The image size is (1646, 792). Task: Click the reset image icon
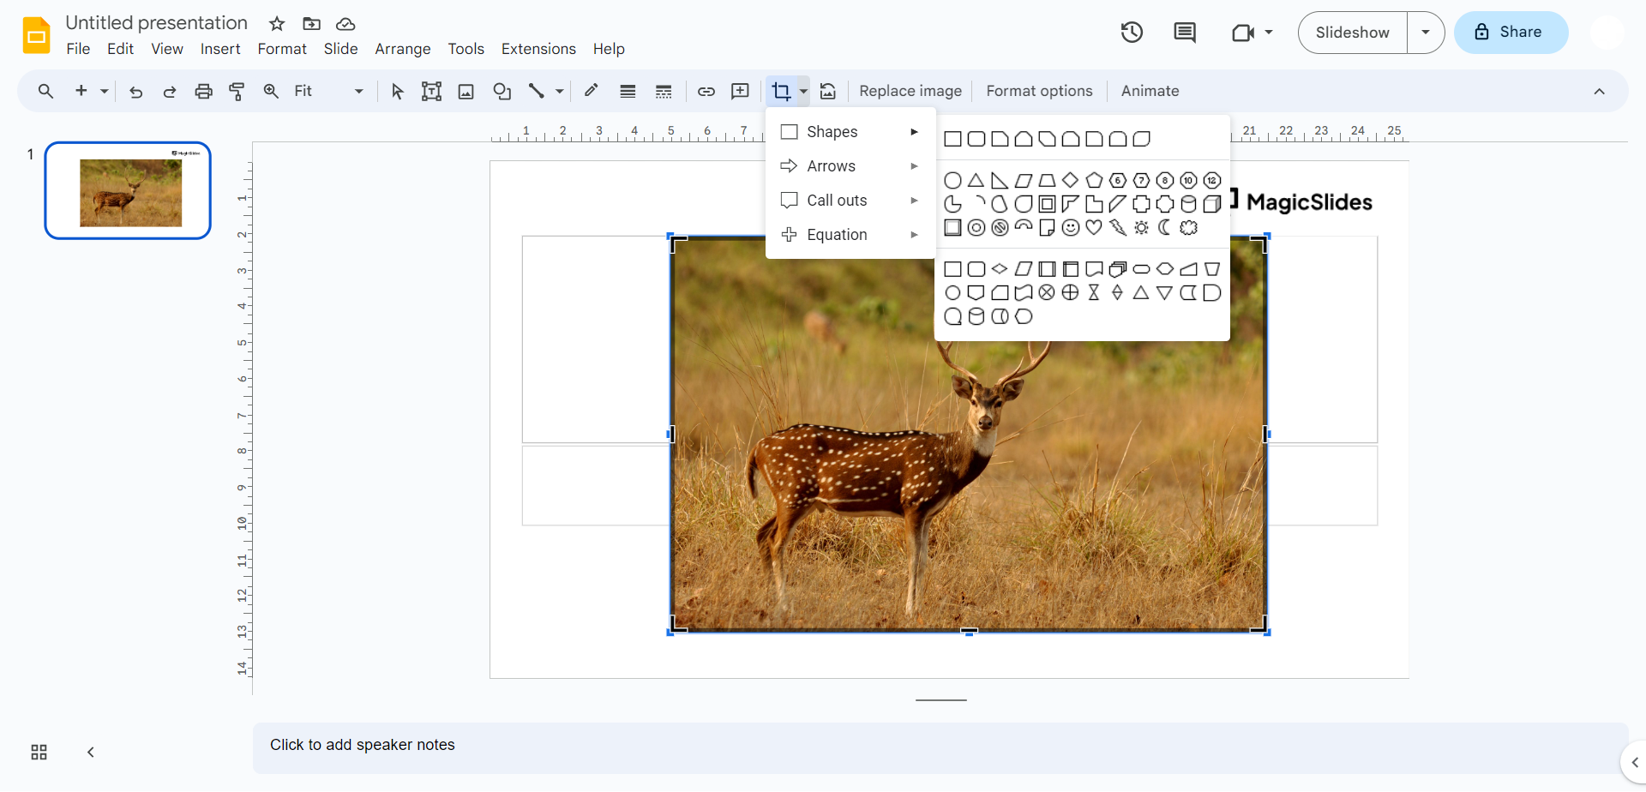828,92
